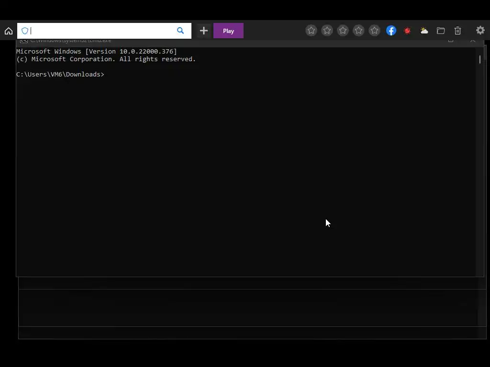This screenshot has width=490, height=367.
Task: Select the first star bookmark icon
Action: [x=311, y=30]
